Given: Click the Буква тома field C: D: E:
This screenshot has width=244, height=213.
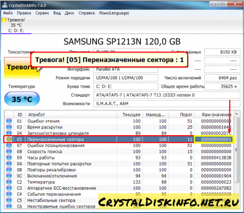Looking at the screenshot, I should 126,86.
